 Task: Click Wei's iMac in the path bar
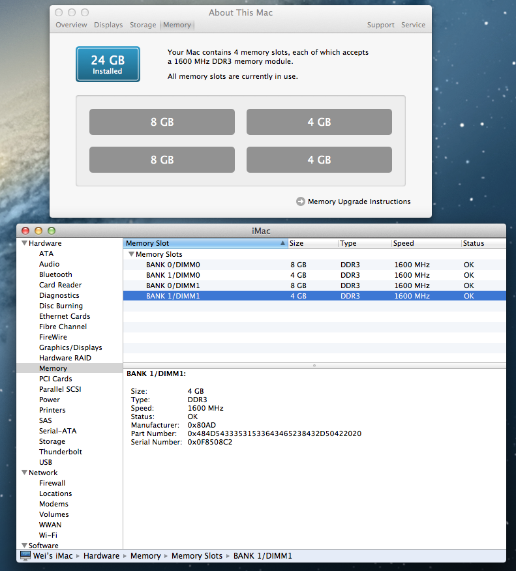point(53,556)
